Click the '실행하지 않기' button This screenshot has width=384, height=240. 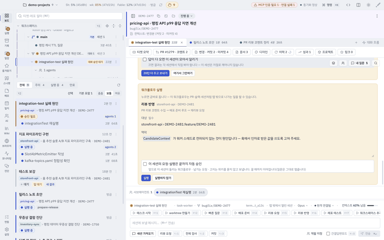163,178
